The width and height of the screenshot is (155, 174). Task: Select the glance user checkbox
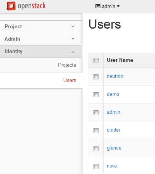tap(96, 148)
